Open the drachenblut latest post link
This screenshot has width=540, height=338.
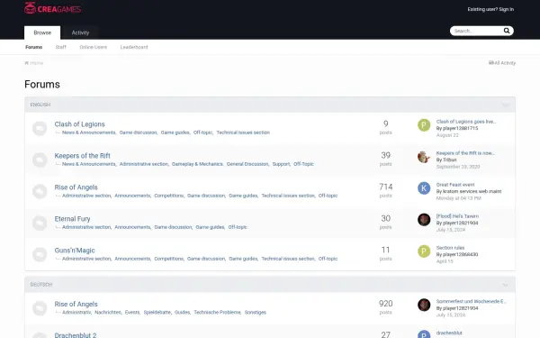tap(449, 333)
